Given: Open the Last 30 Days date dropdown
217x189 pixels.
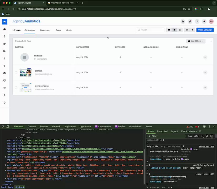Looking at the screenshot, I should pos(196,41).
